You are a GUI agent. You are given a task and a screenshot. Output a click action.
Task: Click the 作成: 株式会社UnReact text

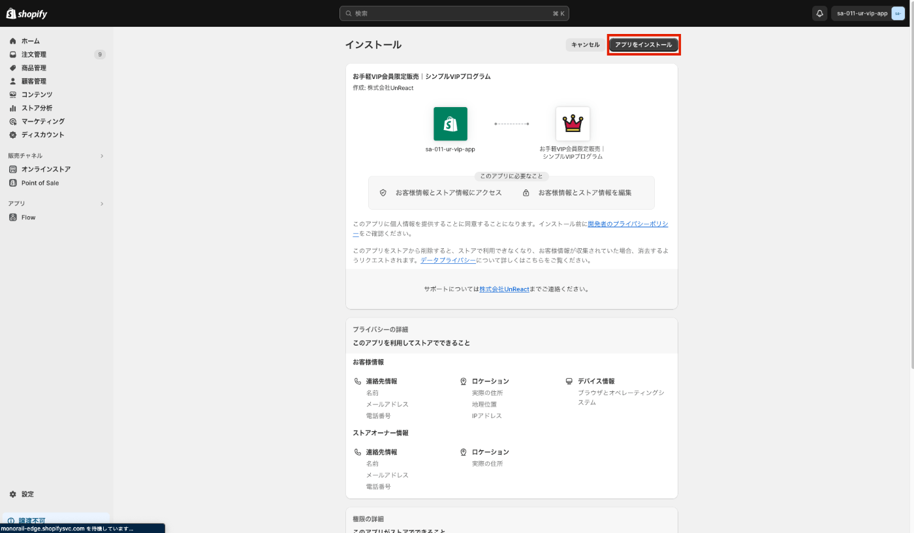383,88
